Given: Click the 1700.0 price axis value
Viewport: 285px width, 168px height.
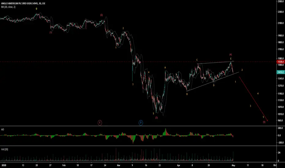Looking at the screenshot, I should tap(281, 49).
